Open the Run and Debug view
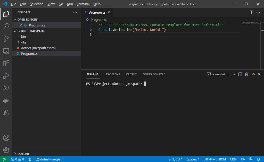The image size is (264, 162). (x=6, y=76)
